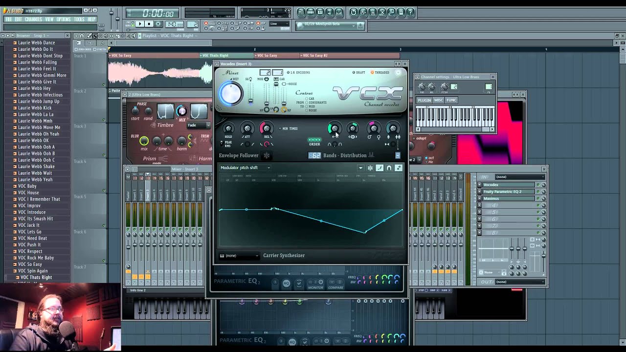Open the mixer OUT (none) output dropdown
626x352 pixels.
point(519,282)
